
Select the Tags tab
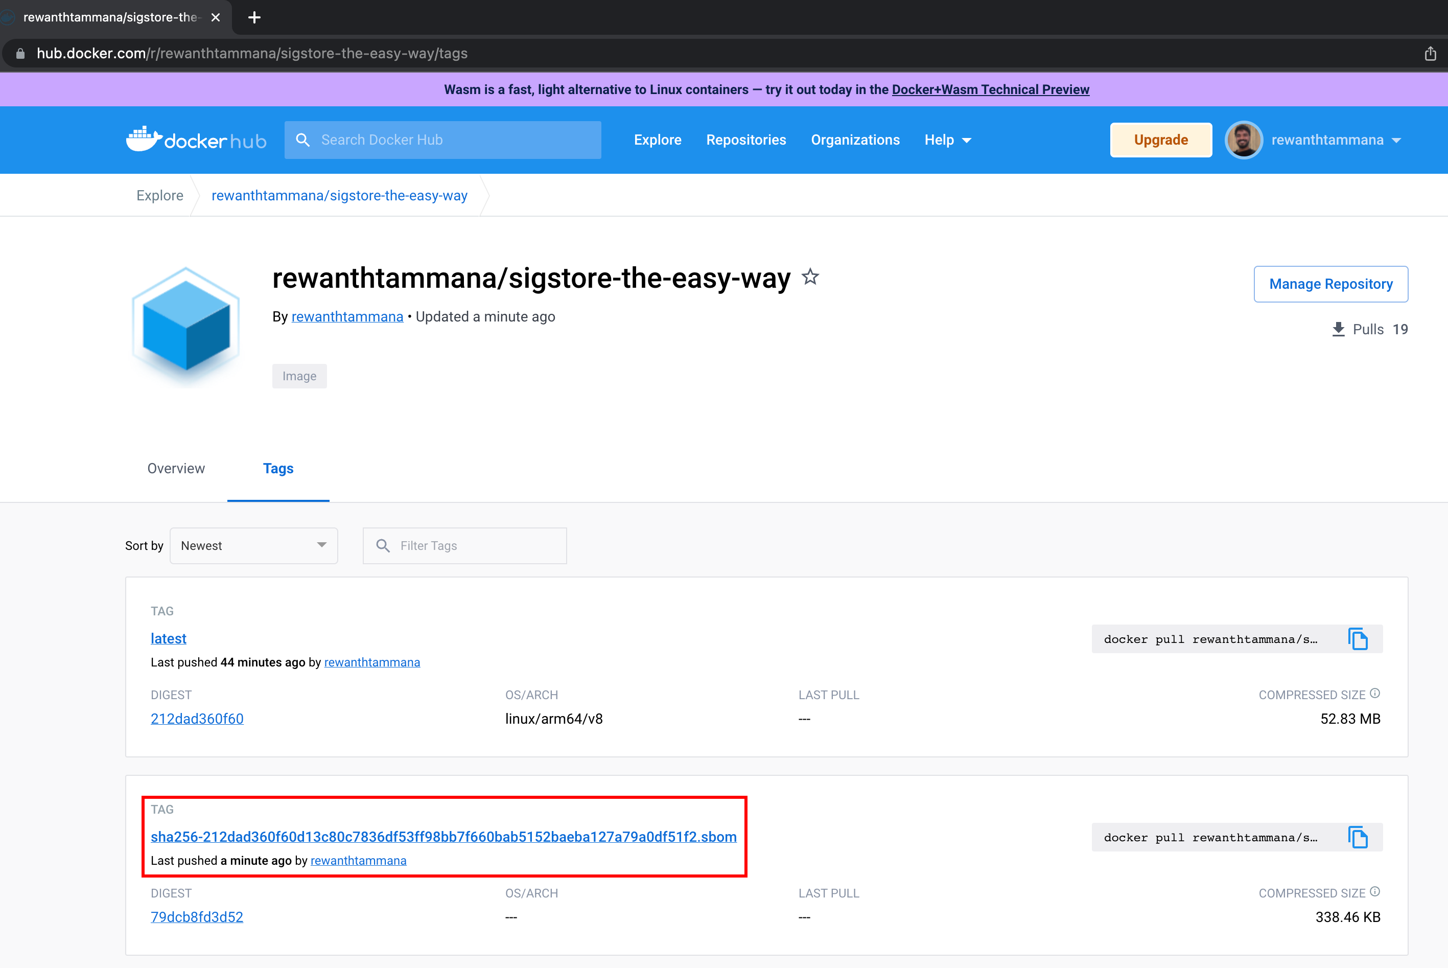tap(278, 469)
